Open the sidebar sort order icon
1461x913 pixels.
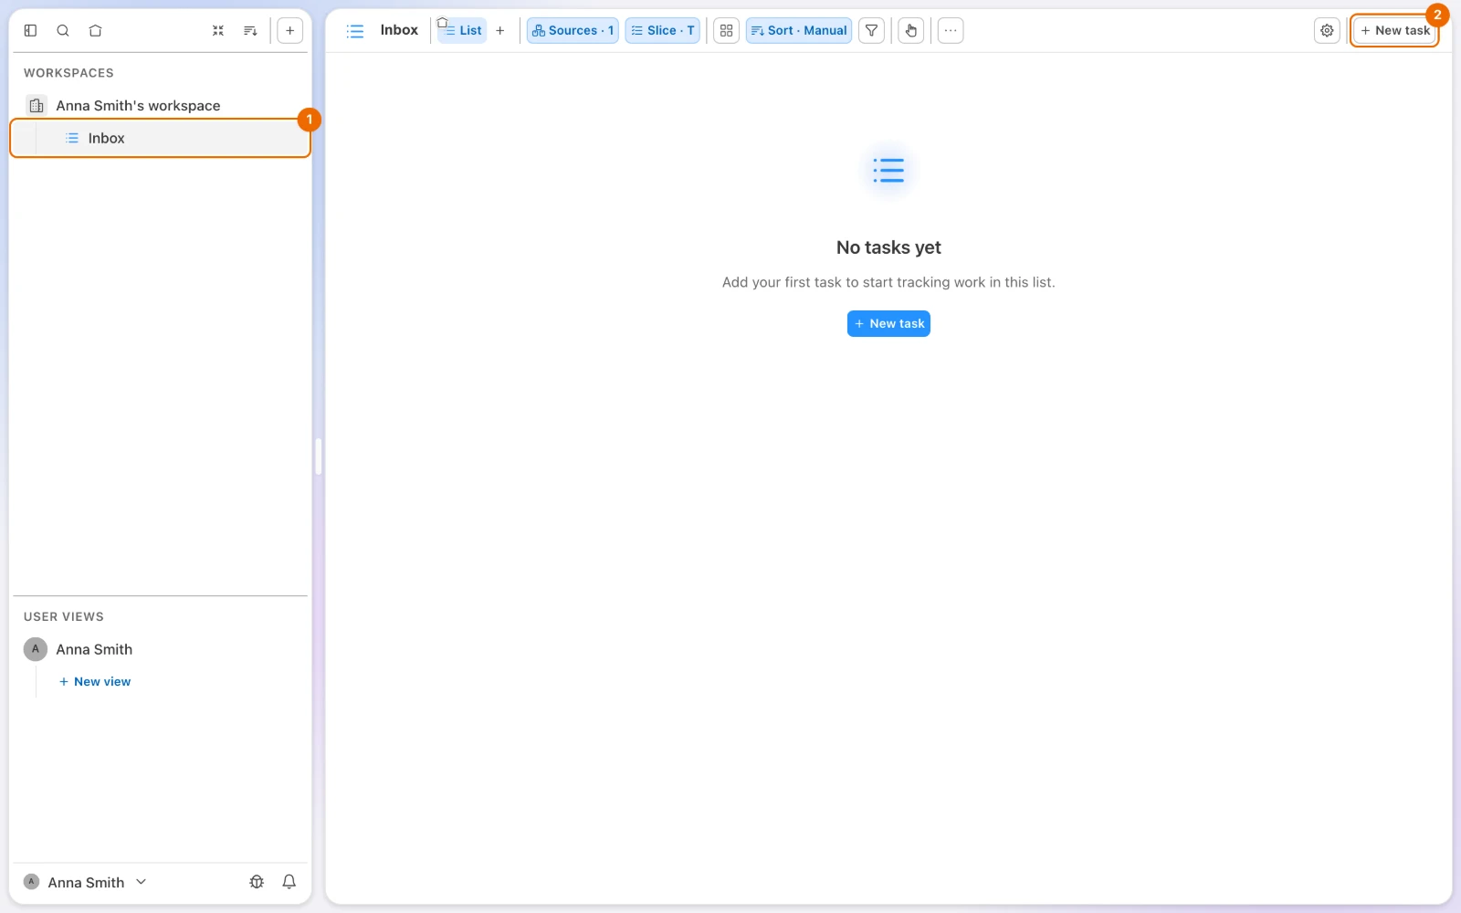(250, 30)
